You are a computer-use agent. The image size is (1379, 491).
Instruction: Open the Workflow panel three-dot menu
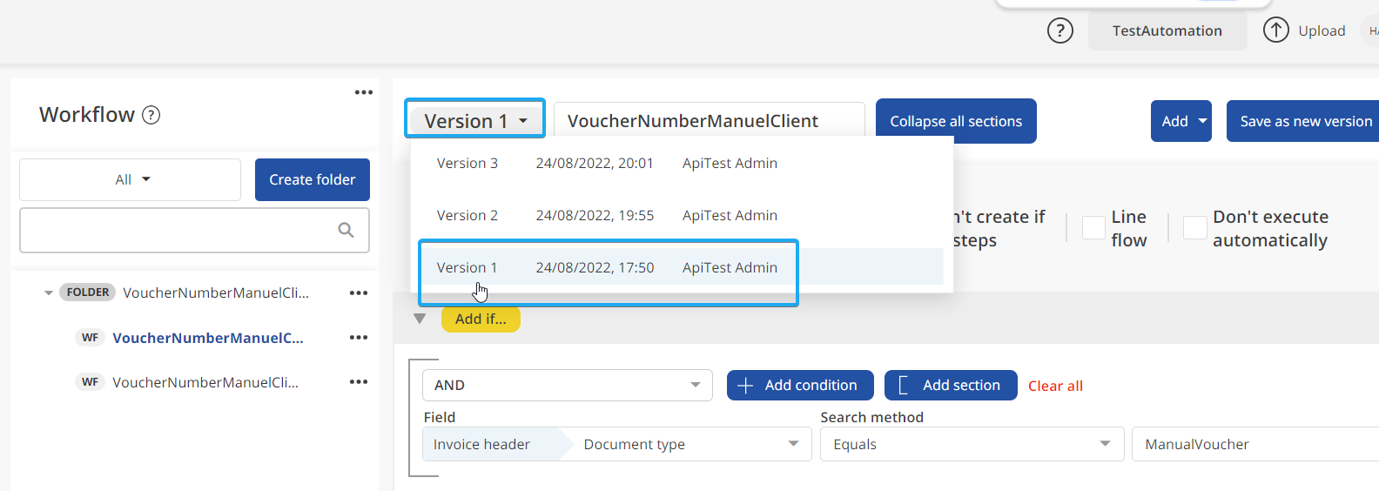(364, 92)
